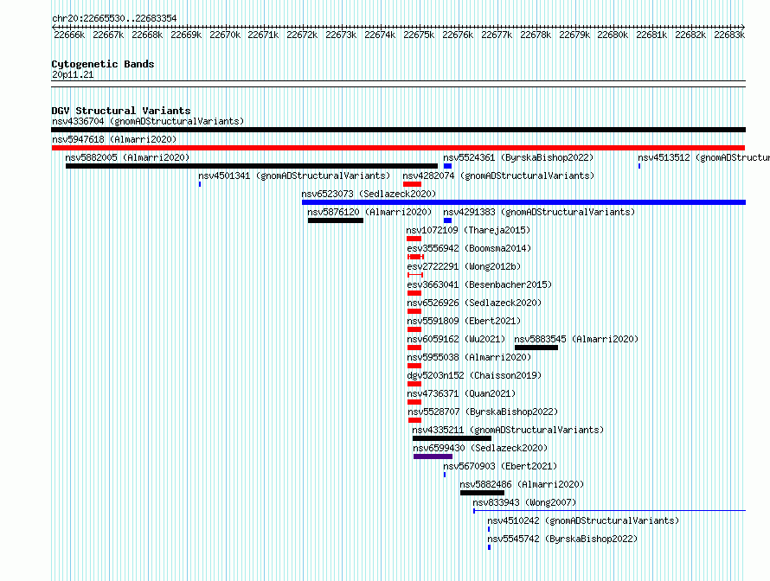Click the thin blue nsv833943 line

coord(609,511)
